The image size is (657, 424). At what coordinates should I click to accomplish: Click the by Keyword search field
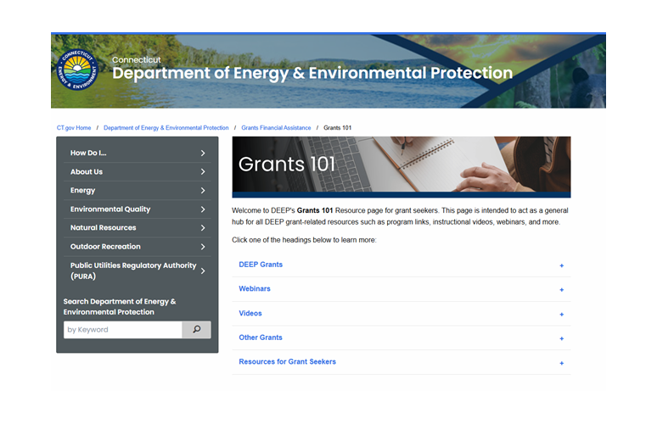point(123,330)
